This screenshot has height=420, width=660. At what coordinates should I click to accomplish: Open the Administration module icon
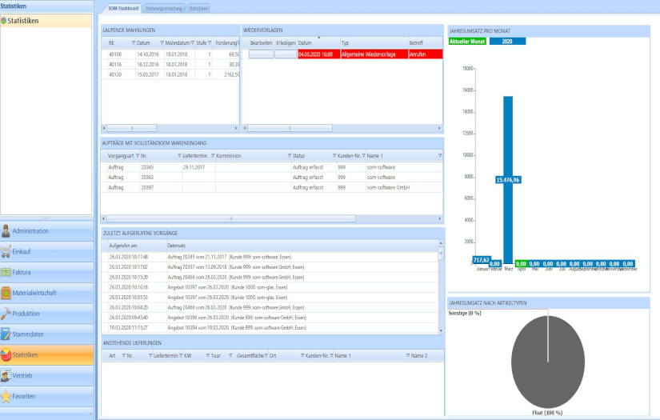point(6,231)
